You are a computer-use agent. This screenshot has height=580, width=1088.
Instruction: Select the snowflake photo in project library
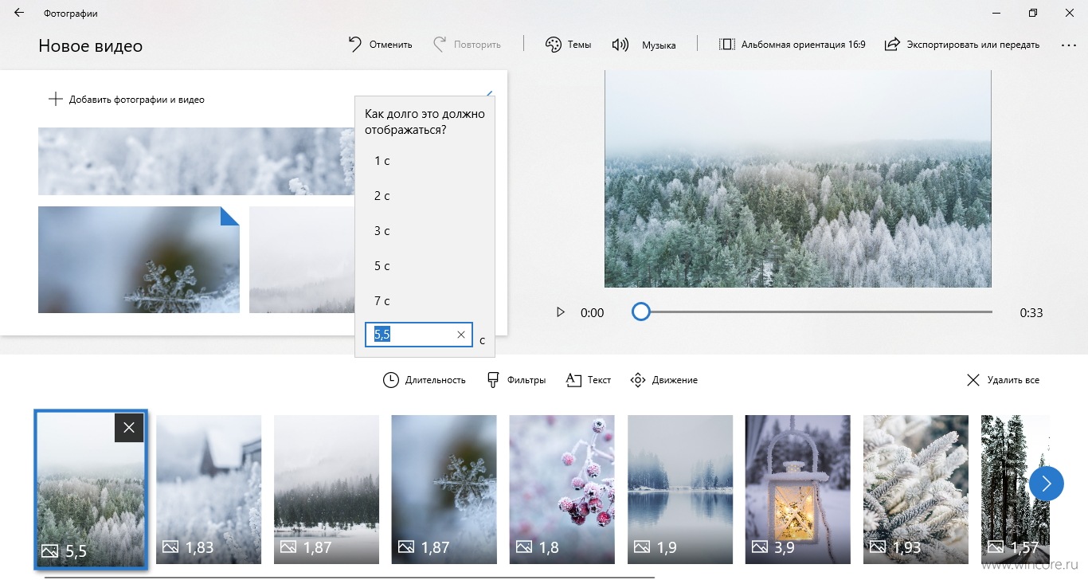(139, 260)
